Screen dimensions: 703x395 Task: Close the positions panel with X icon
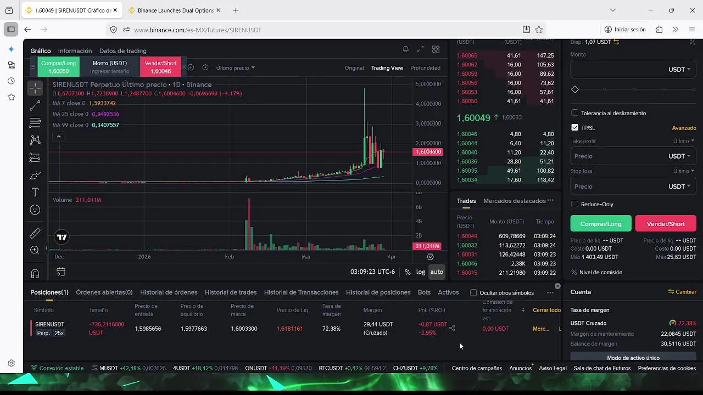[x=557, y=286]
